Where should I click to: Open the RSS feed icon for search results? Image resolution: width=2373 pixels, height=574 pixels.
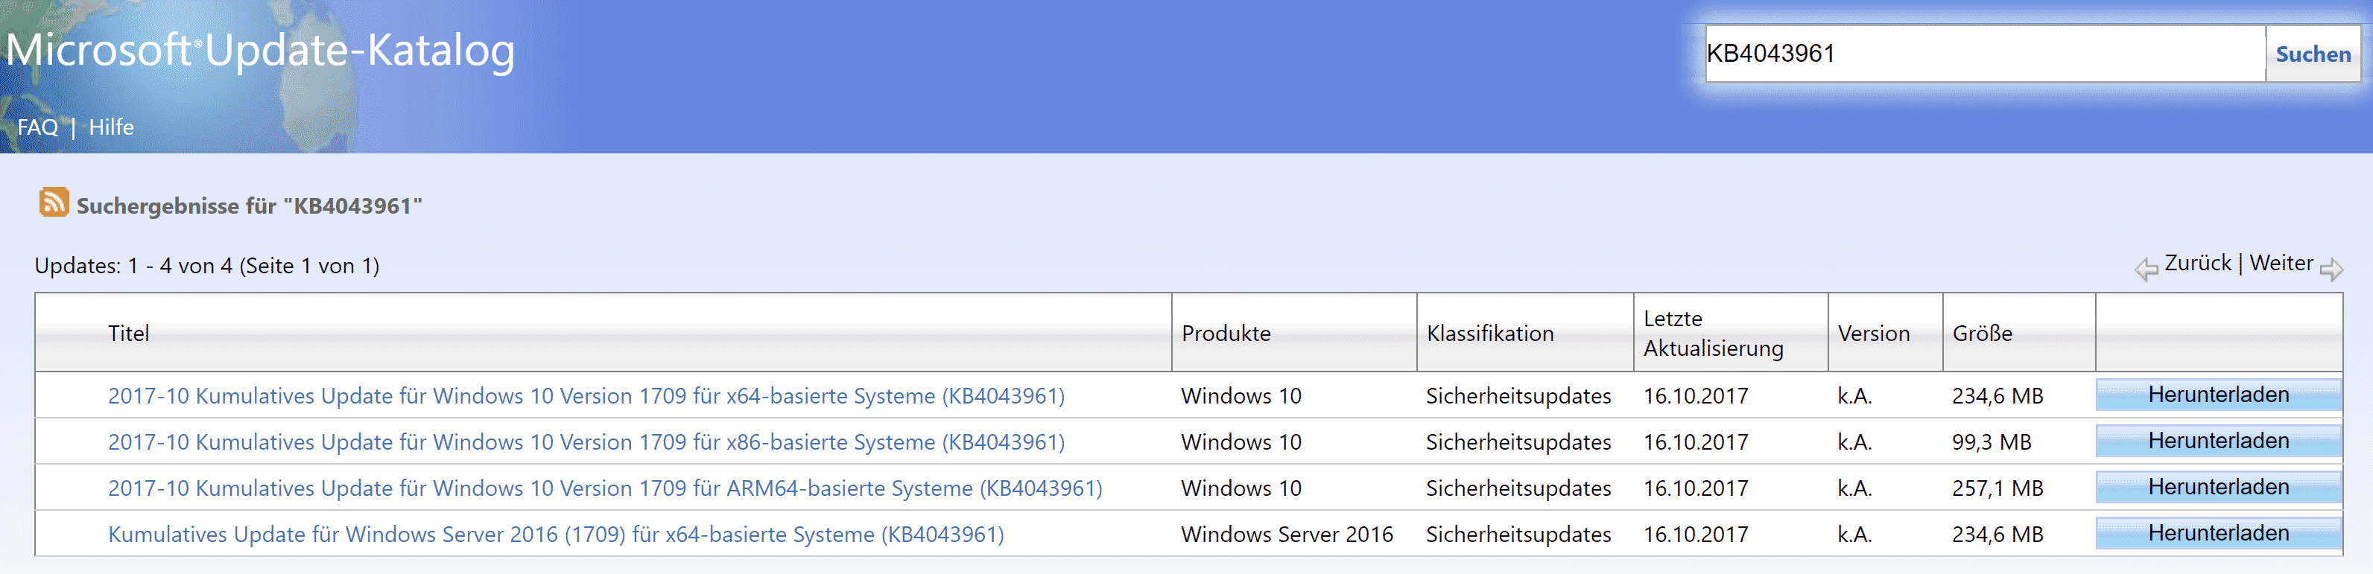click(54, 202)
